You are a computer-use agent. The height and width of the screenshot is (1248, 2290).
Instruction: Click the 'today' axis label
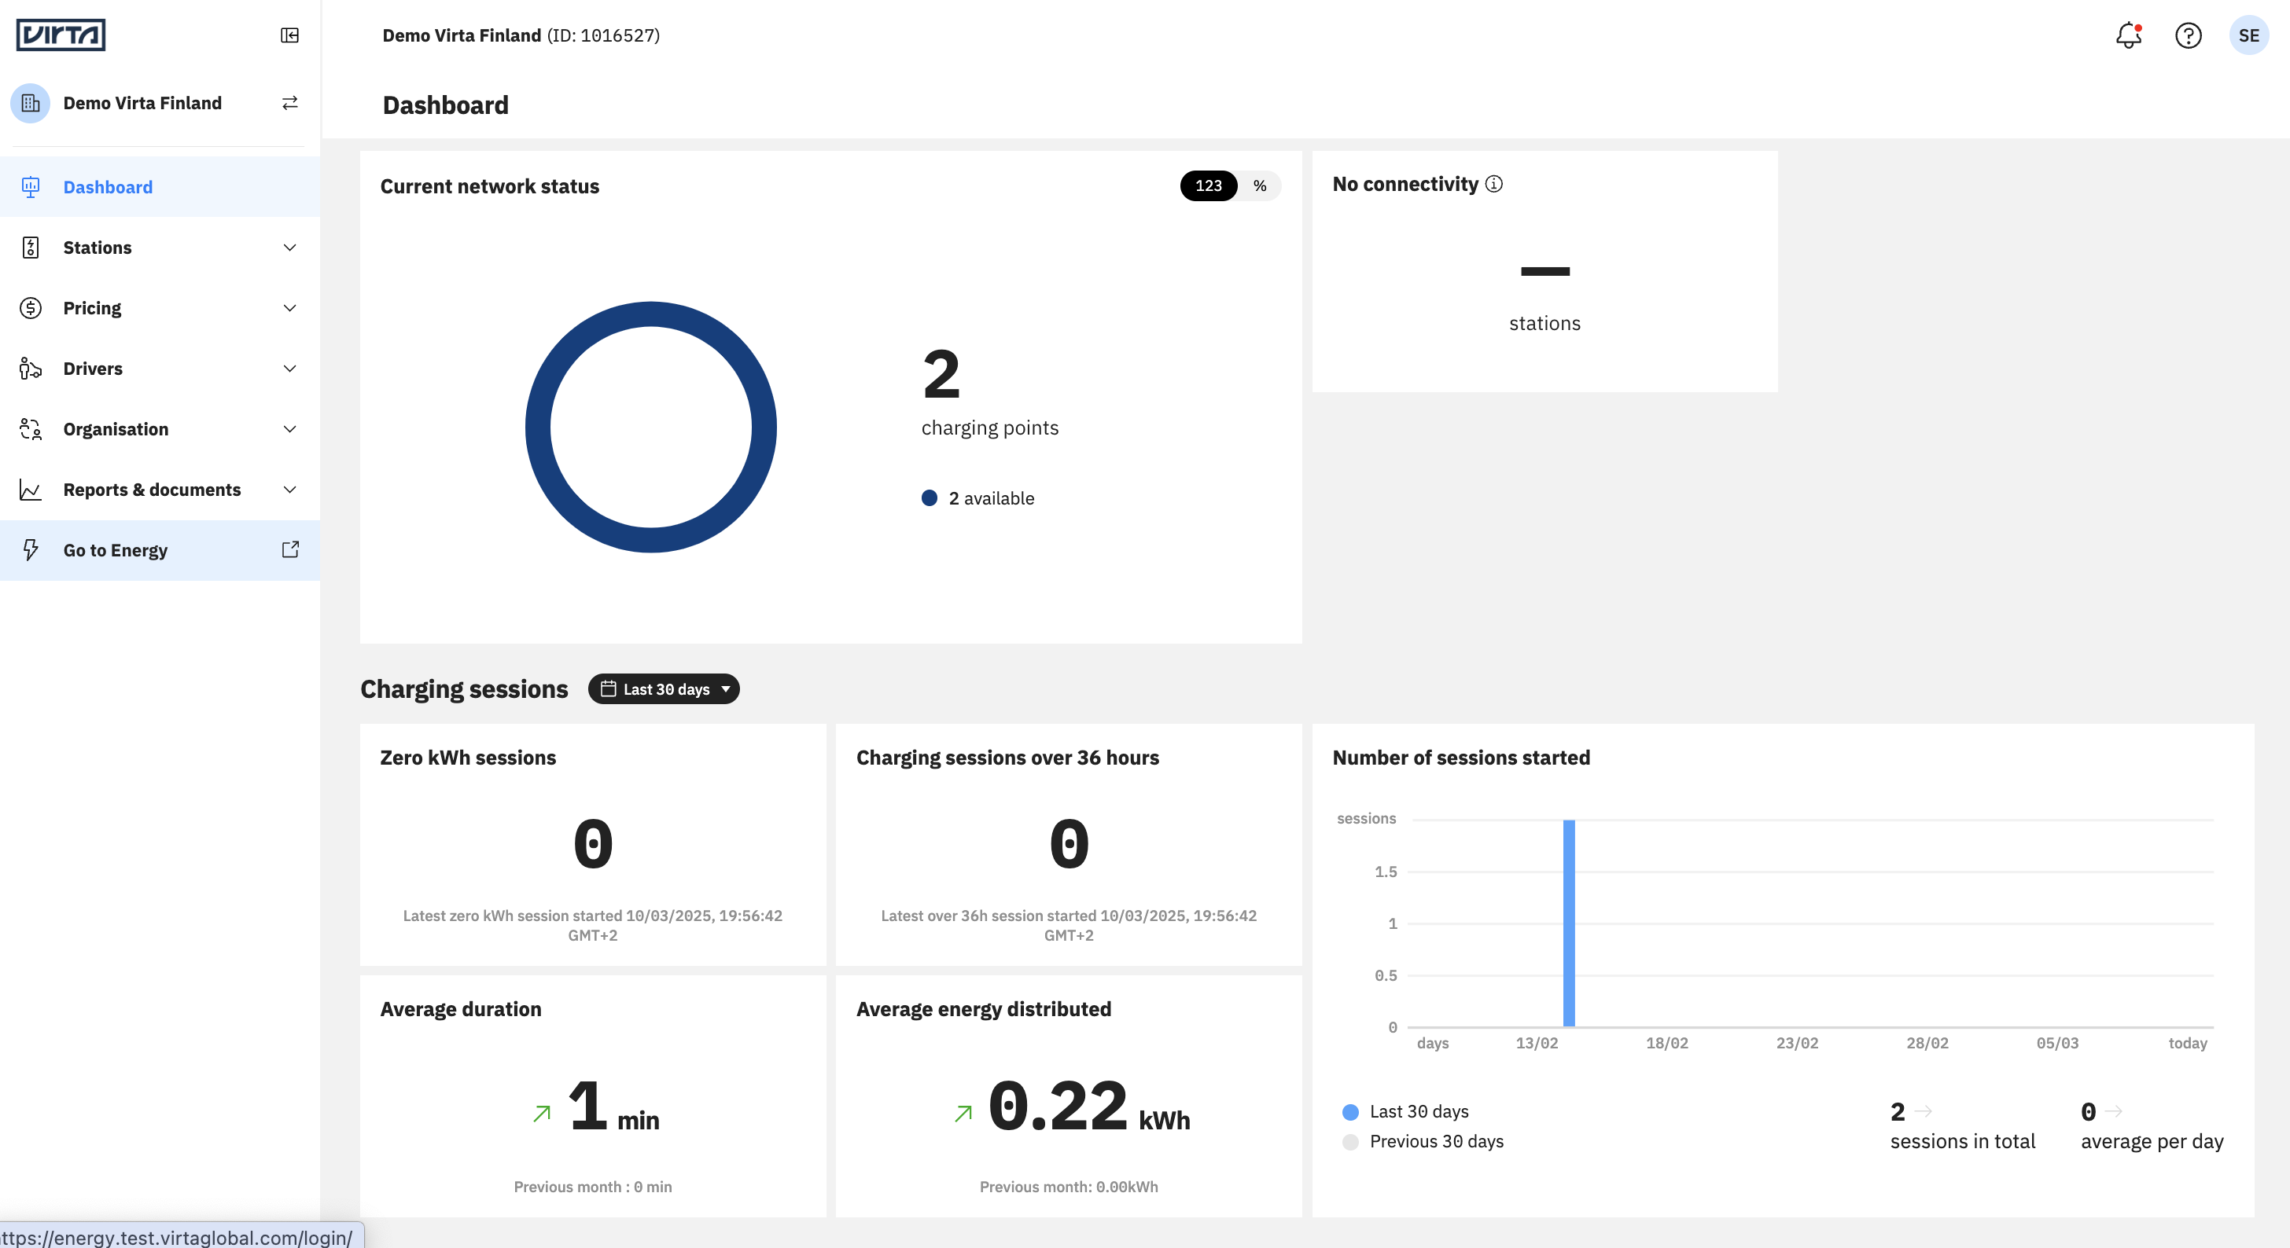point(2187,1043)
